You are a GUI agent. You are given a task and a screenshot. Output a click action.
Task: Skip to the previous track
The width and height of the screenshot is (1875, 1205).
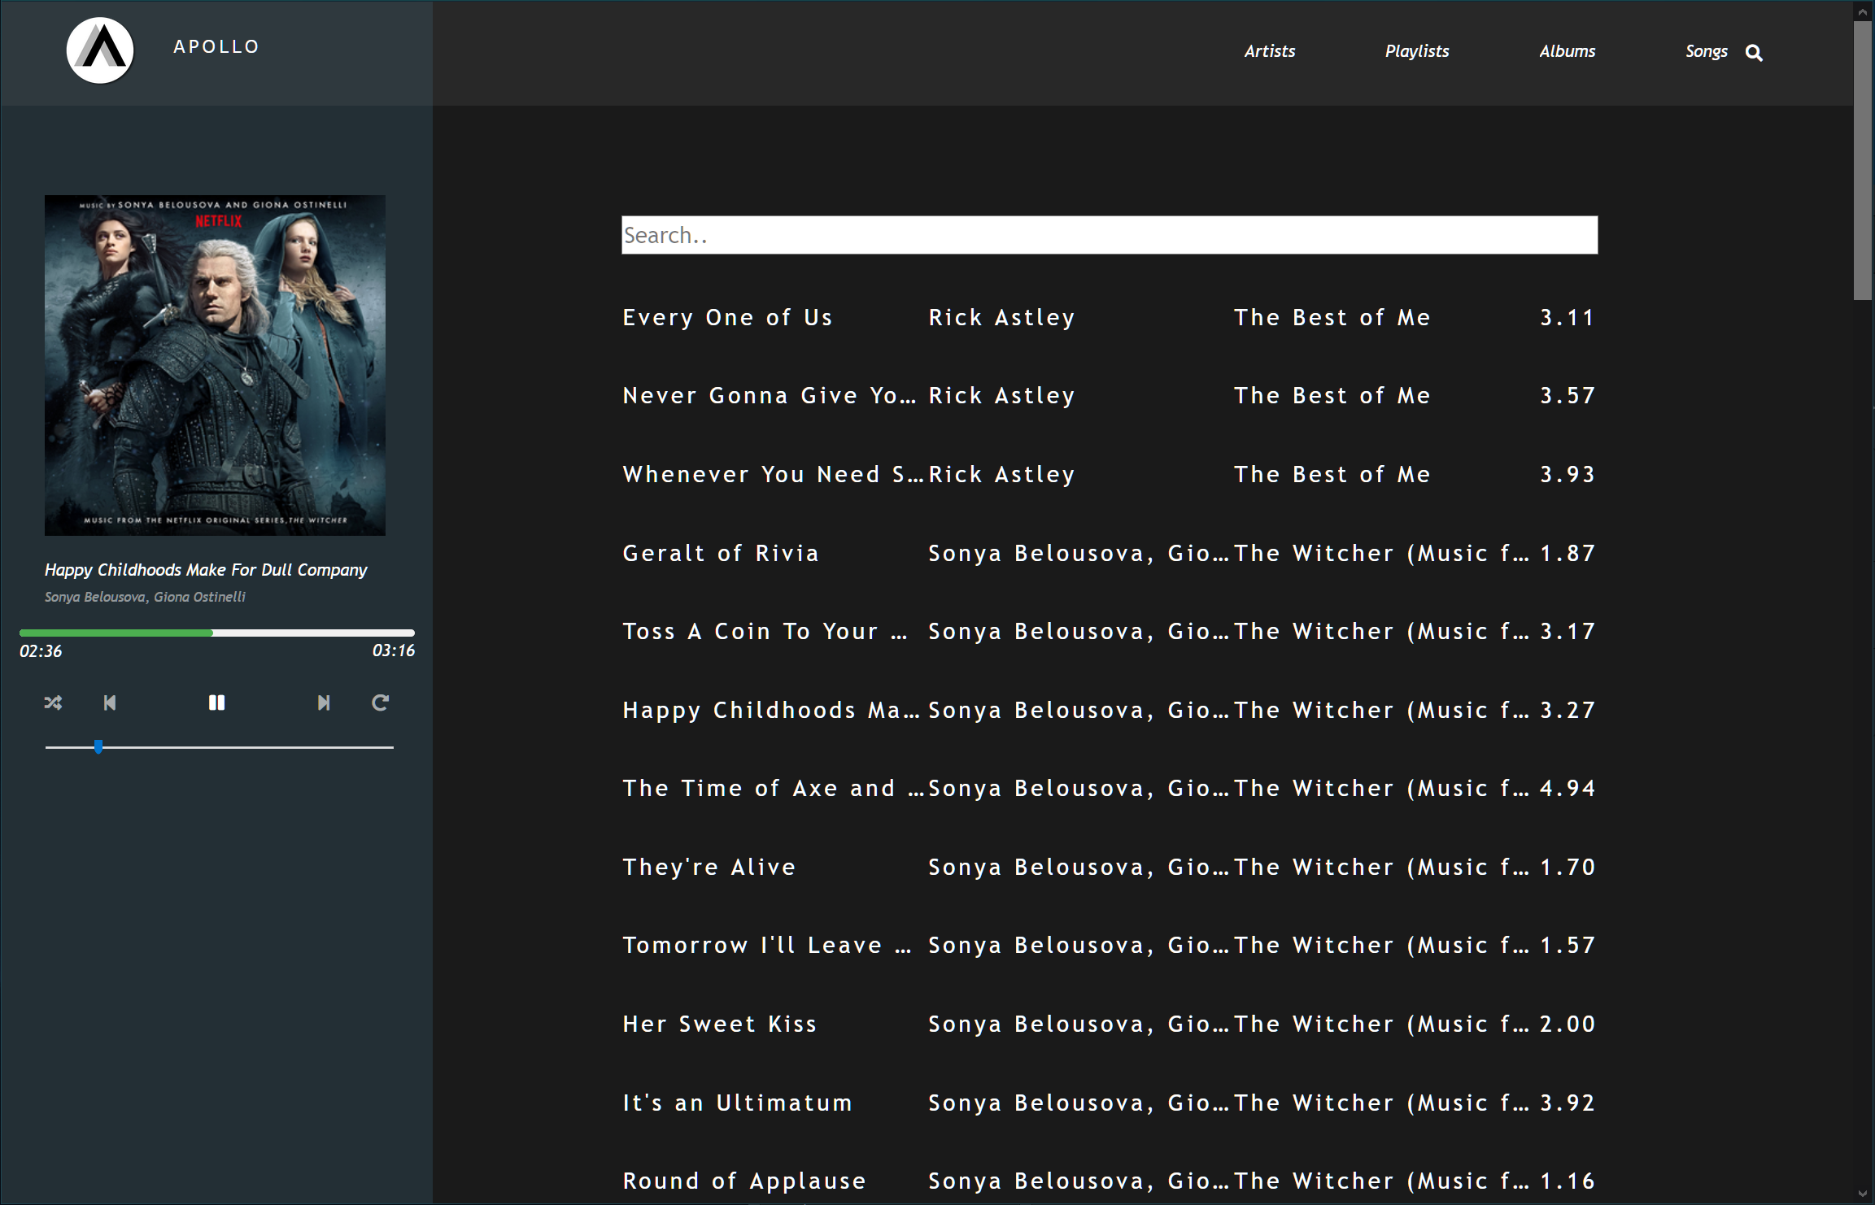tap(110, 703)
